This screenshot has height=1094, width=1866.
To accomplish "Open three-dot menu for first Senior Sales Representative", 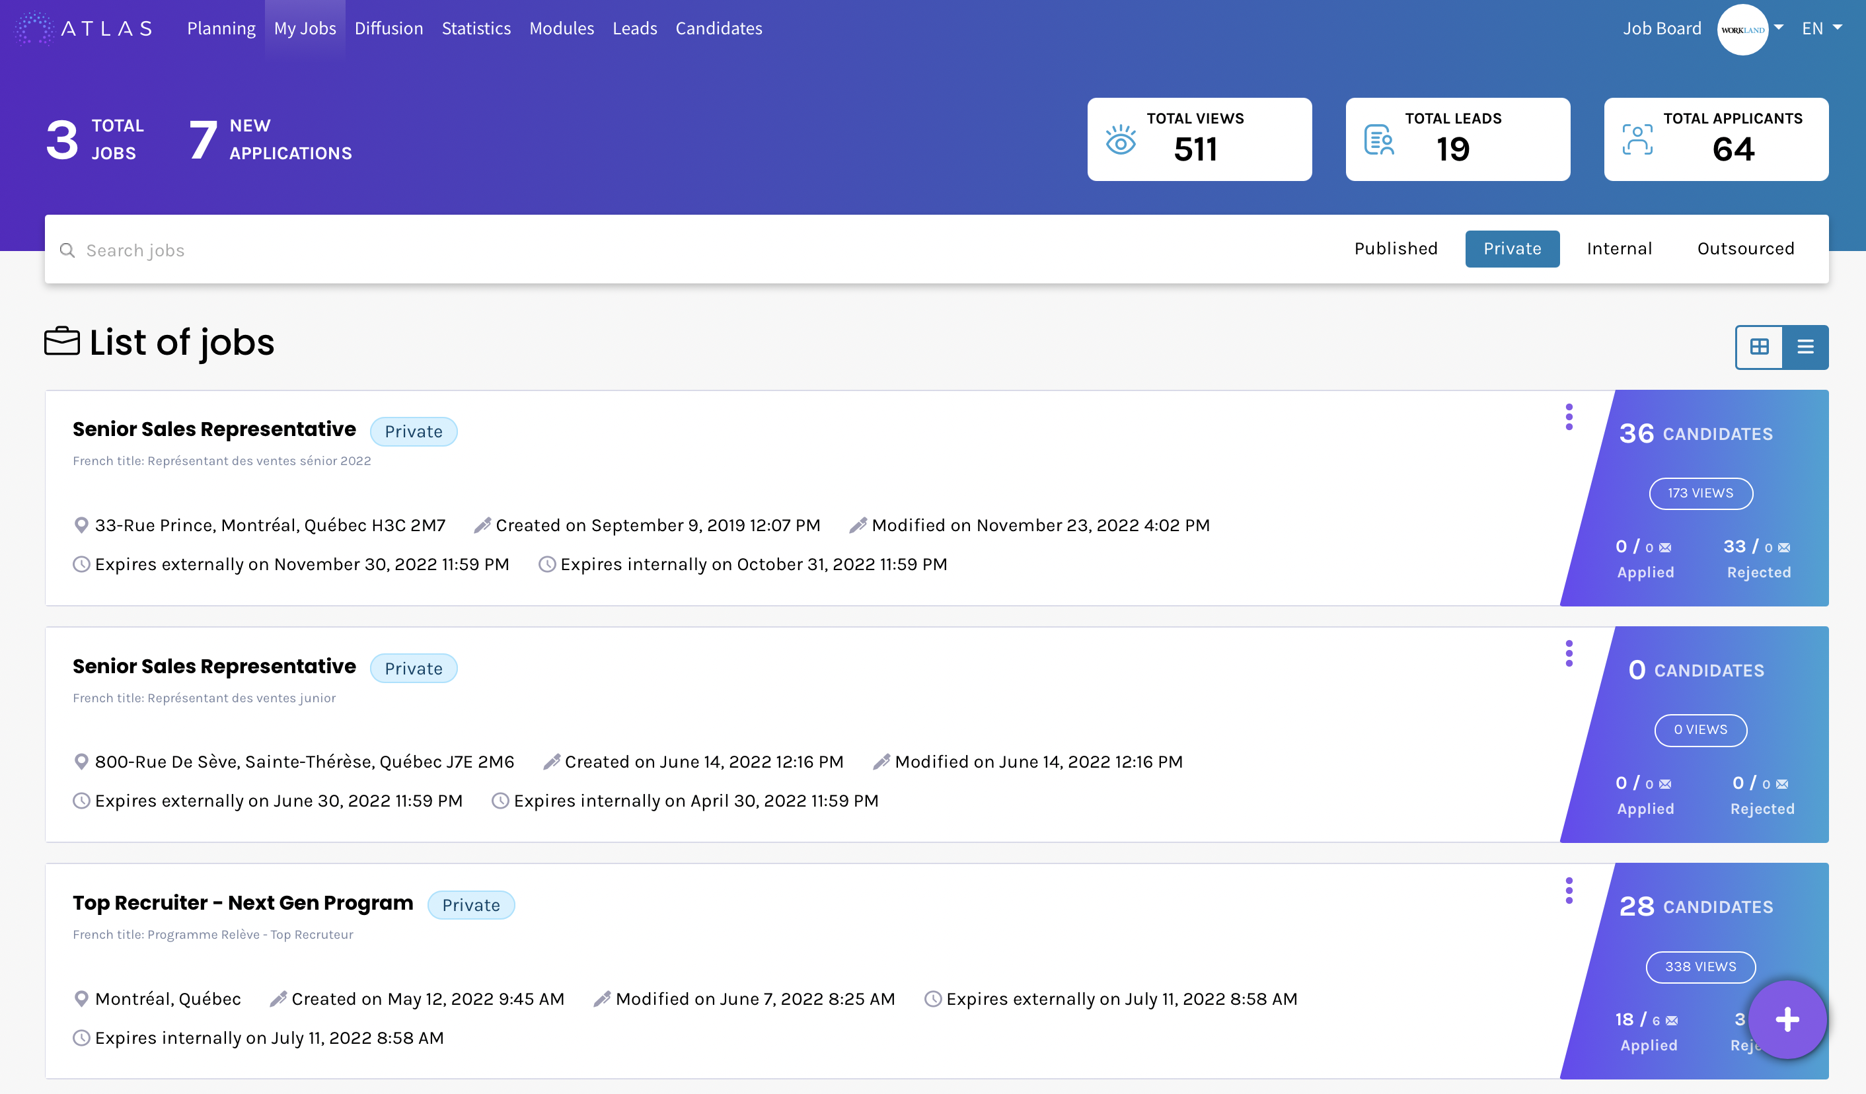I will 1569,417.
